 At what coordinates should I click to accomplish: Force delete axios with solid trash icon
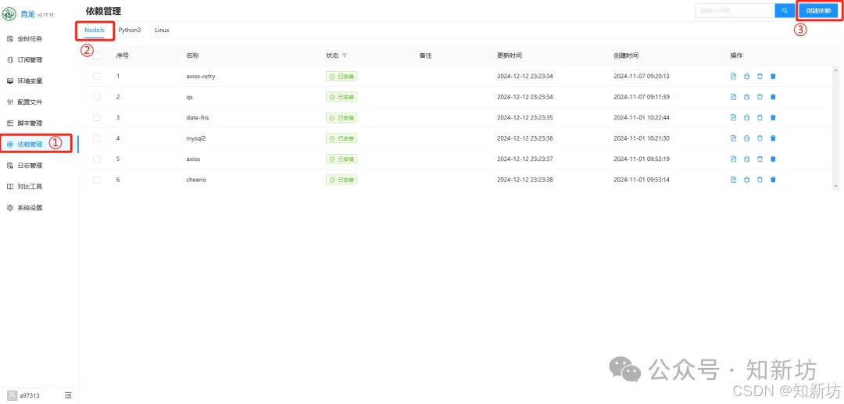click(773, 159)
